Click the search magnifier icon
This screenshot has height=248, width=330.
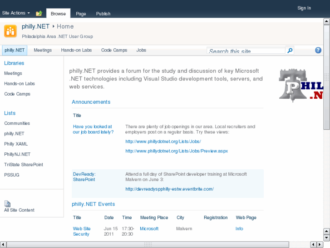[290, 51]
